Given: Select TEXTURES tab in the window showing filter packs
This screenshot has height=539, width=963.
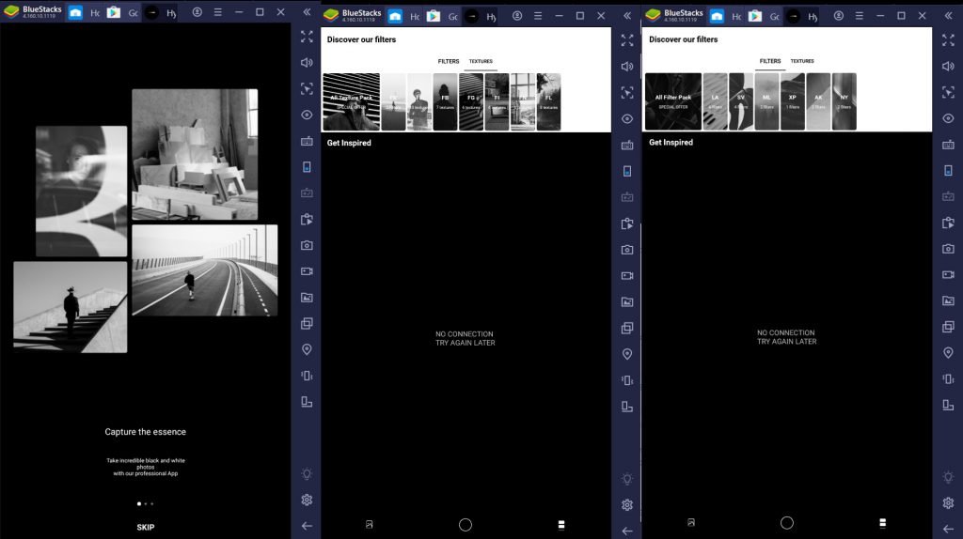Looking at the screenshot, I should click(802, 61).
